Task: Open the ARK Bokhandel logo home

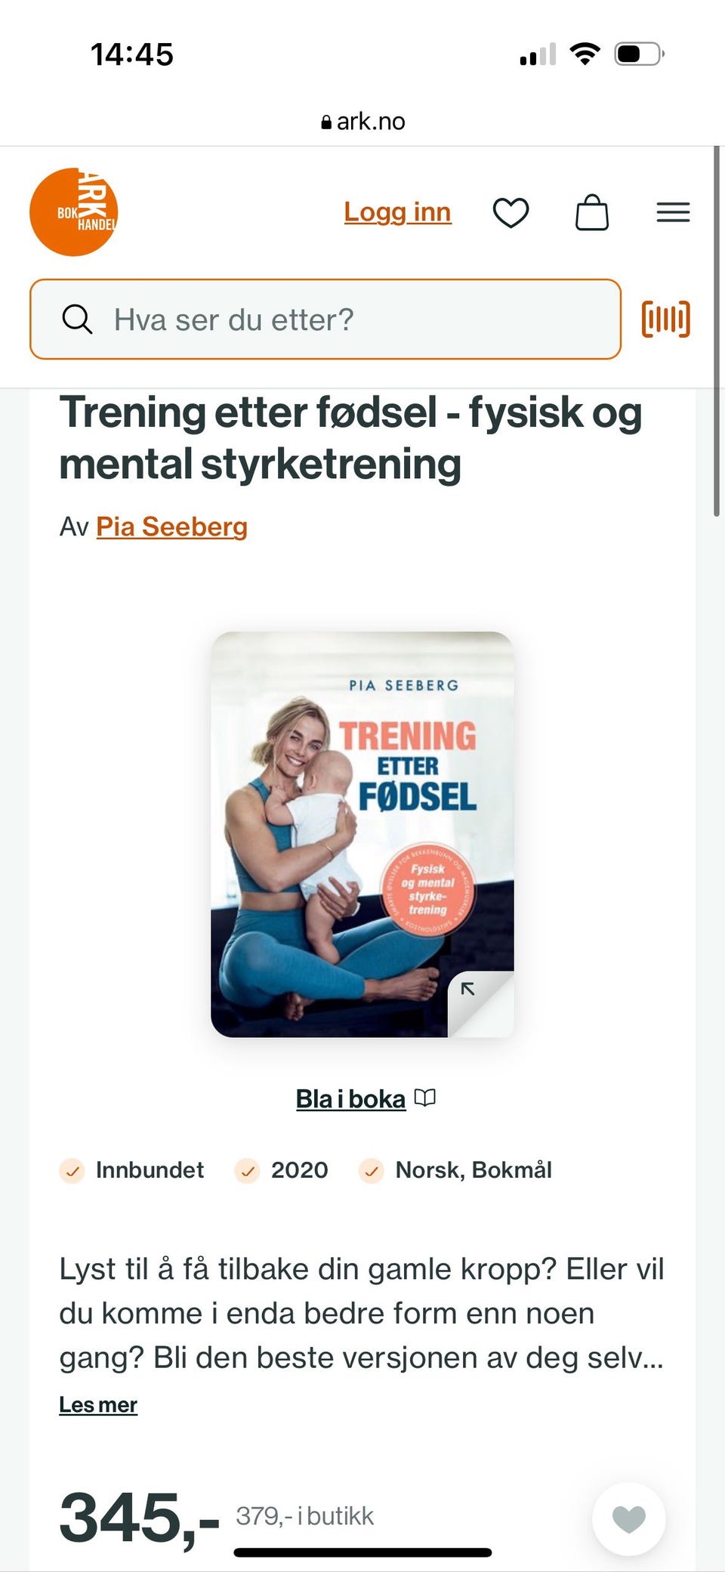Action: coord(73,212)
